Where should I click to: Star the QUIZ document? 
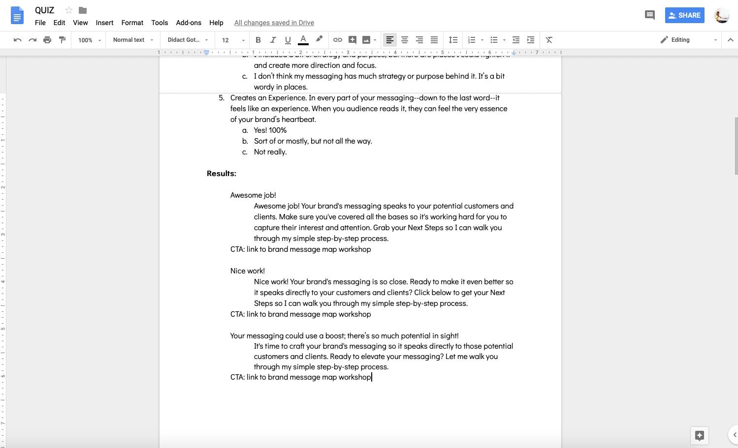69,10
